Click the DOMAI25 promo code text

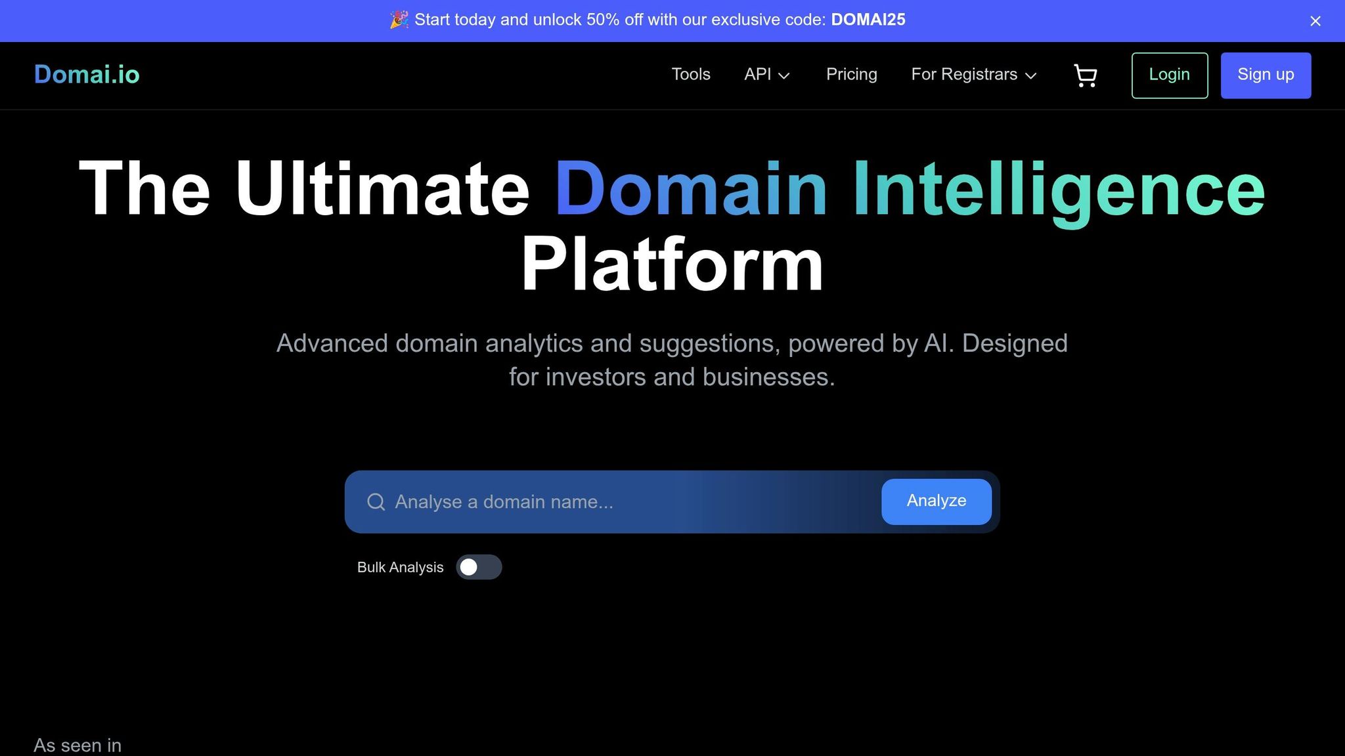868,20
